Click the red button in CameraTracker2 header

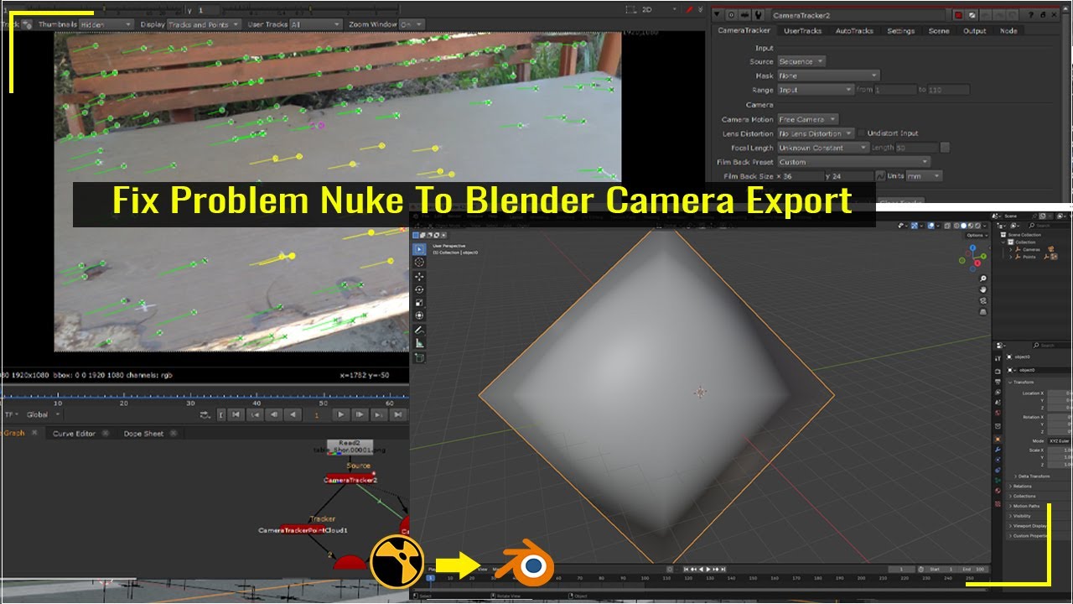pyautogui.click(x=959, y=15)
